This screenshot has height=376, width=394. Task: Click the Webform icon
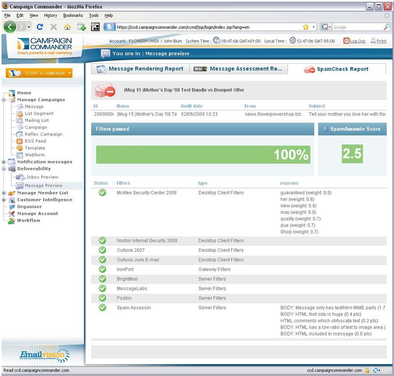coord(20,155)
